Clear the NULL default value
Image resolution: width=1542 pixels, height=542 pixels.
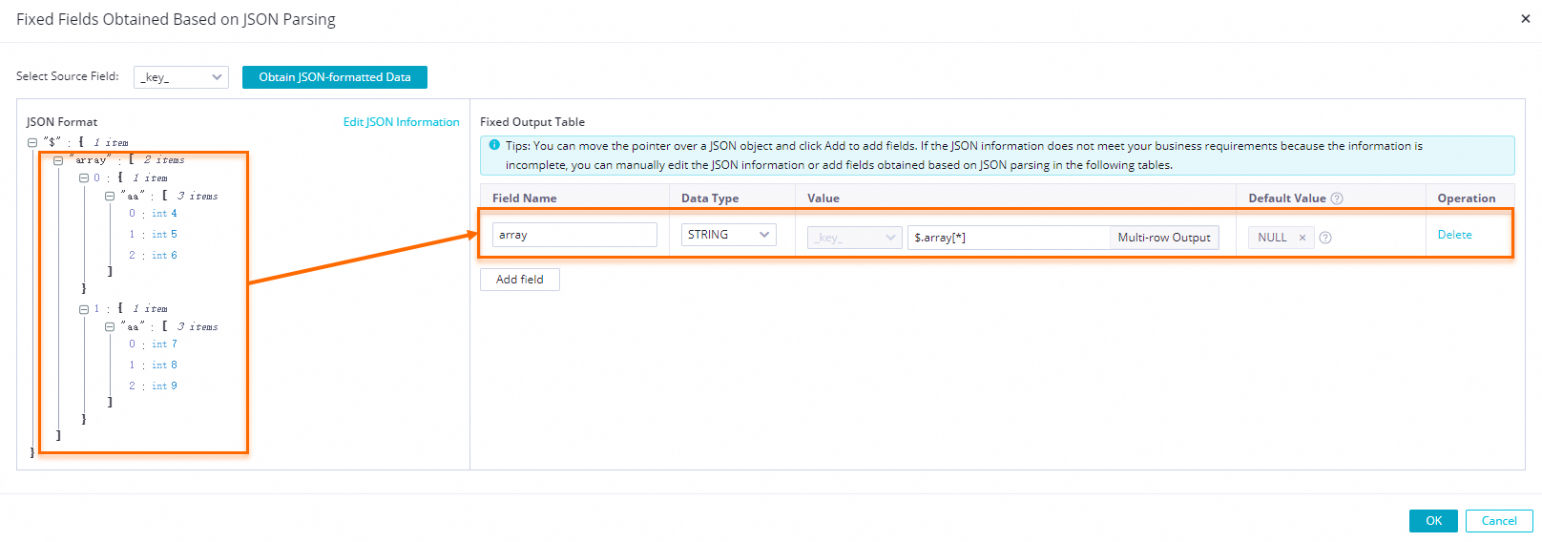(x=1302, y=238)
